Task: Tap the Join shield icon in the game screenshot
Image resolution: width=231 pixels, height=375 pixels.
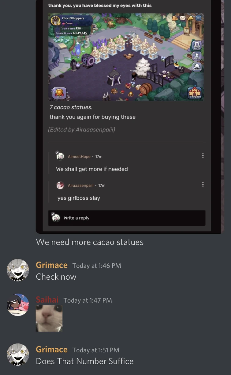Action: 59,93
